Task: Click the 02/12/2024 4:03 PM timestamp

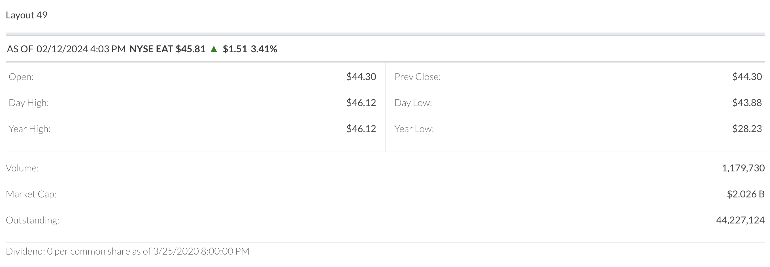Action: pos(81,49)
